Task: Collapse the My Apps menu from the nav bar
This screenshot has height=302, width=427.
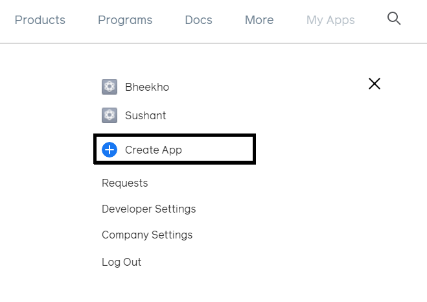Action: (330, 20)
